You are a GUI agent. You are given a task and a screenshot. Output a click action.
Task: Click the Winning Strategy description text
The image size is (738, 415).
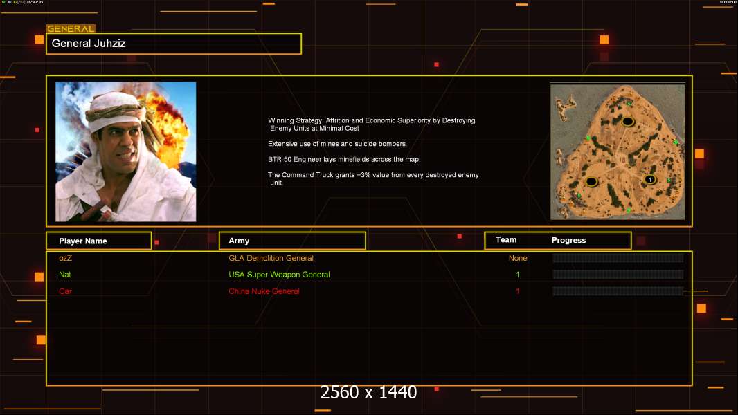coord(371,124)
